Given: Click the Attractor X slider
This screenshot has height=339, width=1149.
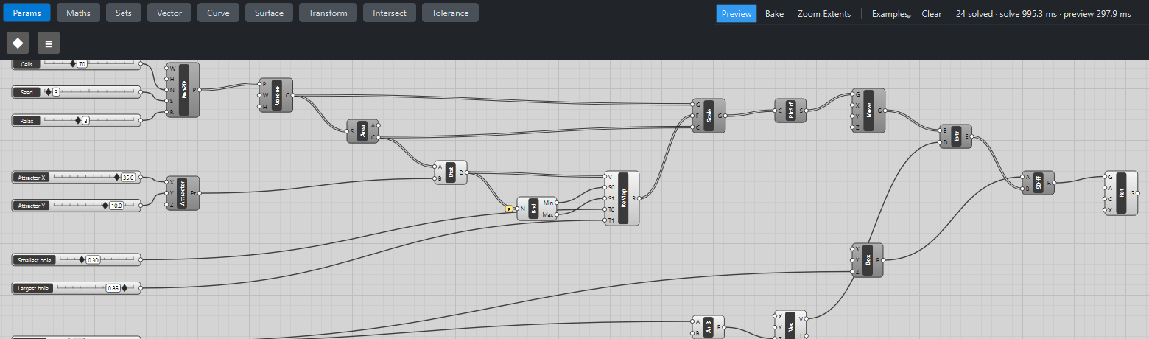Looking at the screenshot, I should (x=77, y=178).
